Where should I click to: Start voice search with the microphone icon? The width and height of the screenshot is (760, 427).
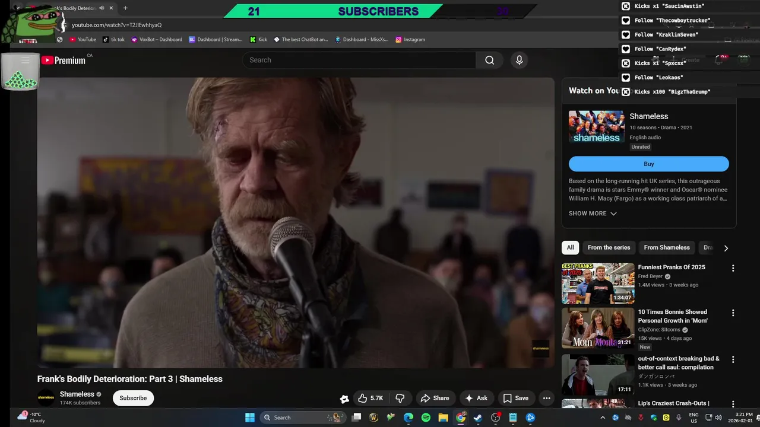point(519,60)
